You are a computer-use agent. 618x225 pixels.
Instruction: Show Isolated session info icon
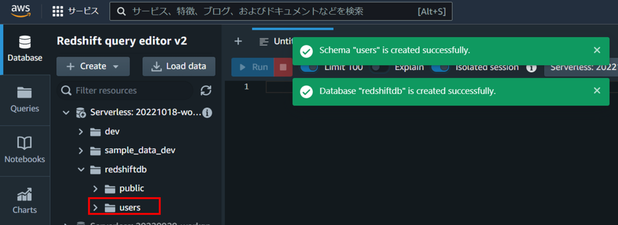click(x=531, y=67)
